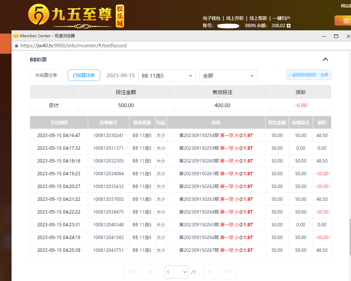This screenshot has width=351, height=281.
Task: Click the 派彩 header in bet list
Action: [322, 123]
